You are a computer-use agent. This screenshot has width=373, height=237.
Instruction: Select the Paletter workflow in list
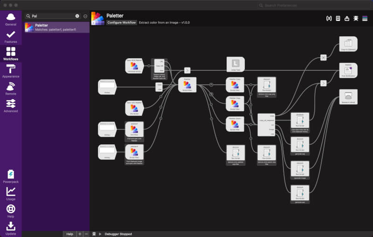[x=56, y=27]
